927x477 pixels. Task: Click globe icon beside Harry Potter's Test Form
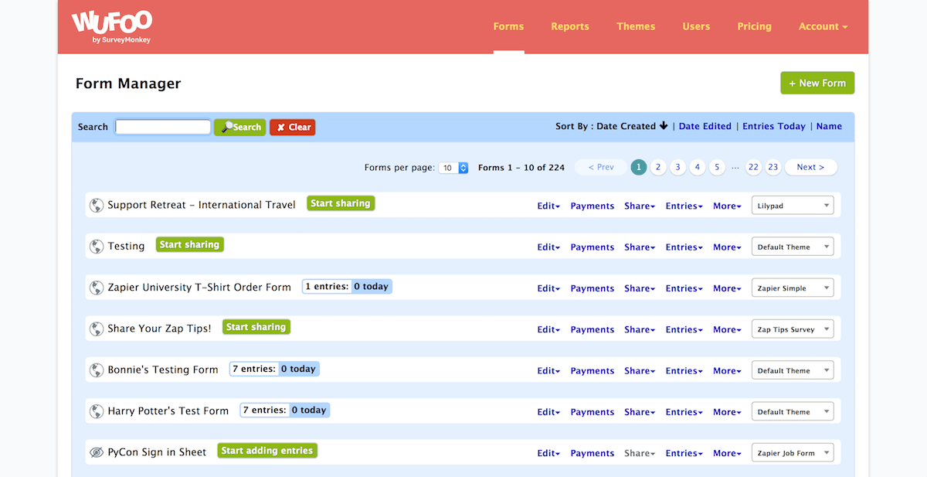tap(97, 411)
